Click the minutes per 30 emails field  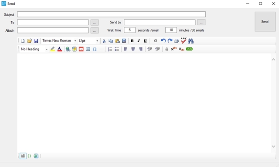coord(171,30)
